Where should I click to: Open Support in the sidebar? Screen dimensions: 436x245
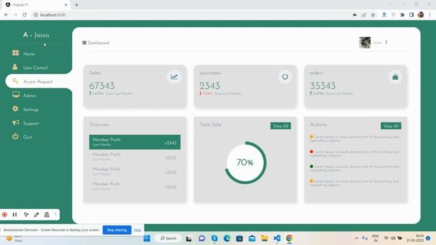[31, 123]
